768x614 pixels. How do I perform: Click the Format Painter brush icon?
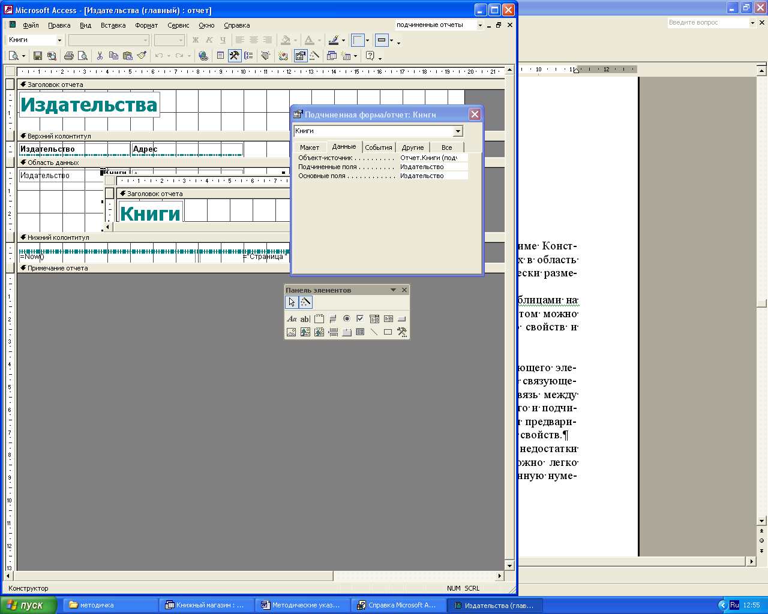[142, 56]
